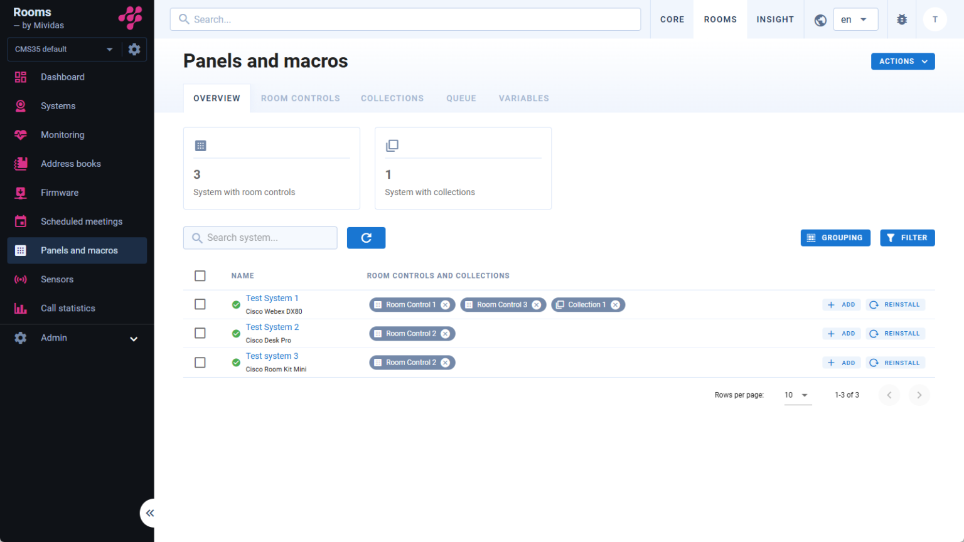Viewport: 964px width, 542px height.
Task: Select the Room Control 1 chip label
Action: coord(410,305)
